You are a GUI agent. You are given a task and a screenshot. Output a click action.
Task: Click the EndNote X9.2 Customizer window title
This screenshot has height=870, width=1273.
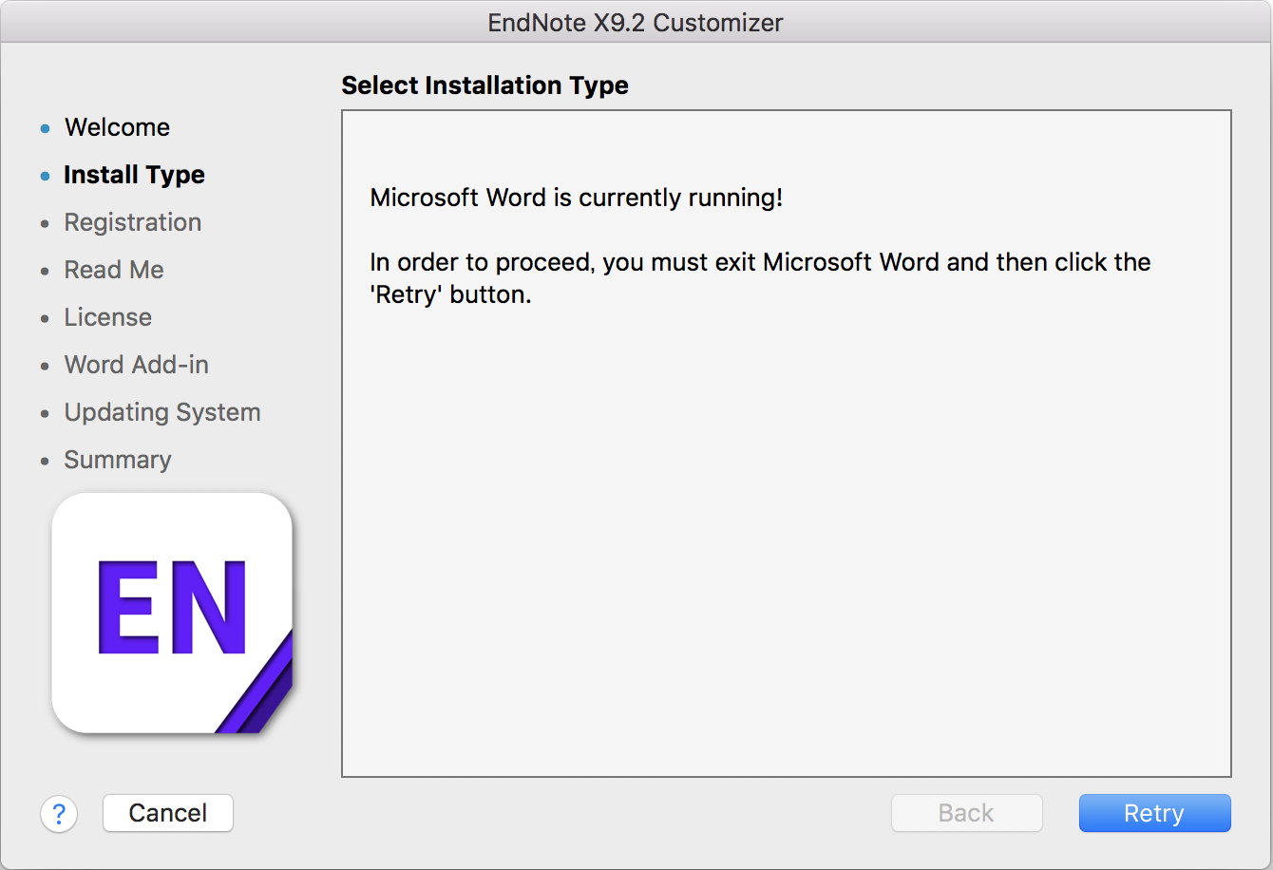point(636,23)
